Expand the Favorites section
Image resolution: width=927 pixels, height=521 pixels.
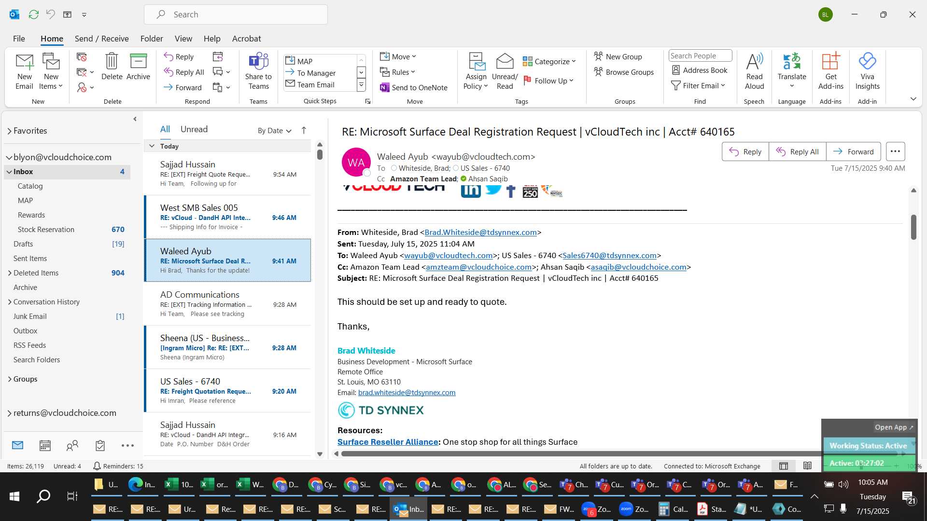tap(9, 131)
